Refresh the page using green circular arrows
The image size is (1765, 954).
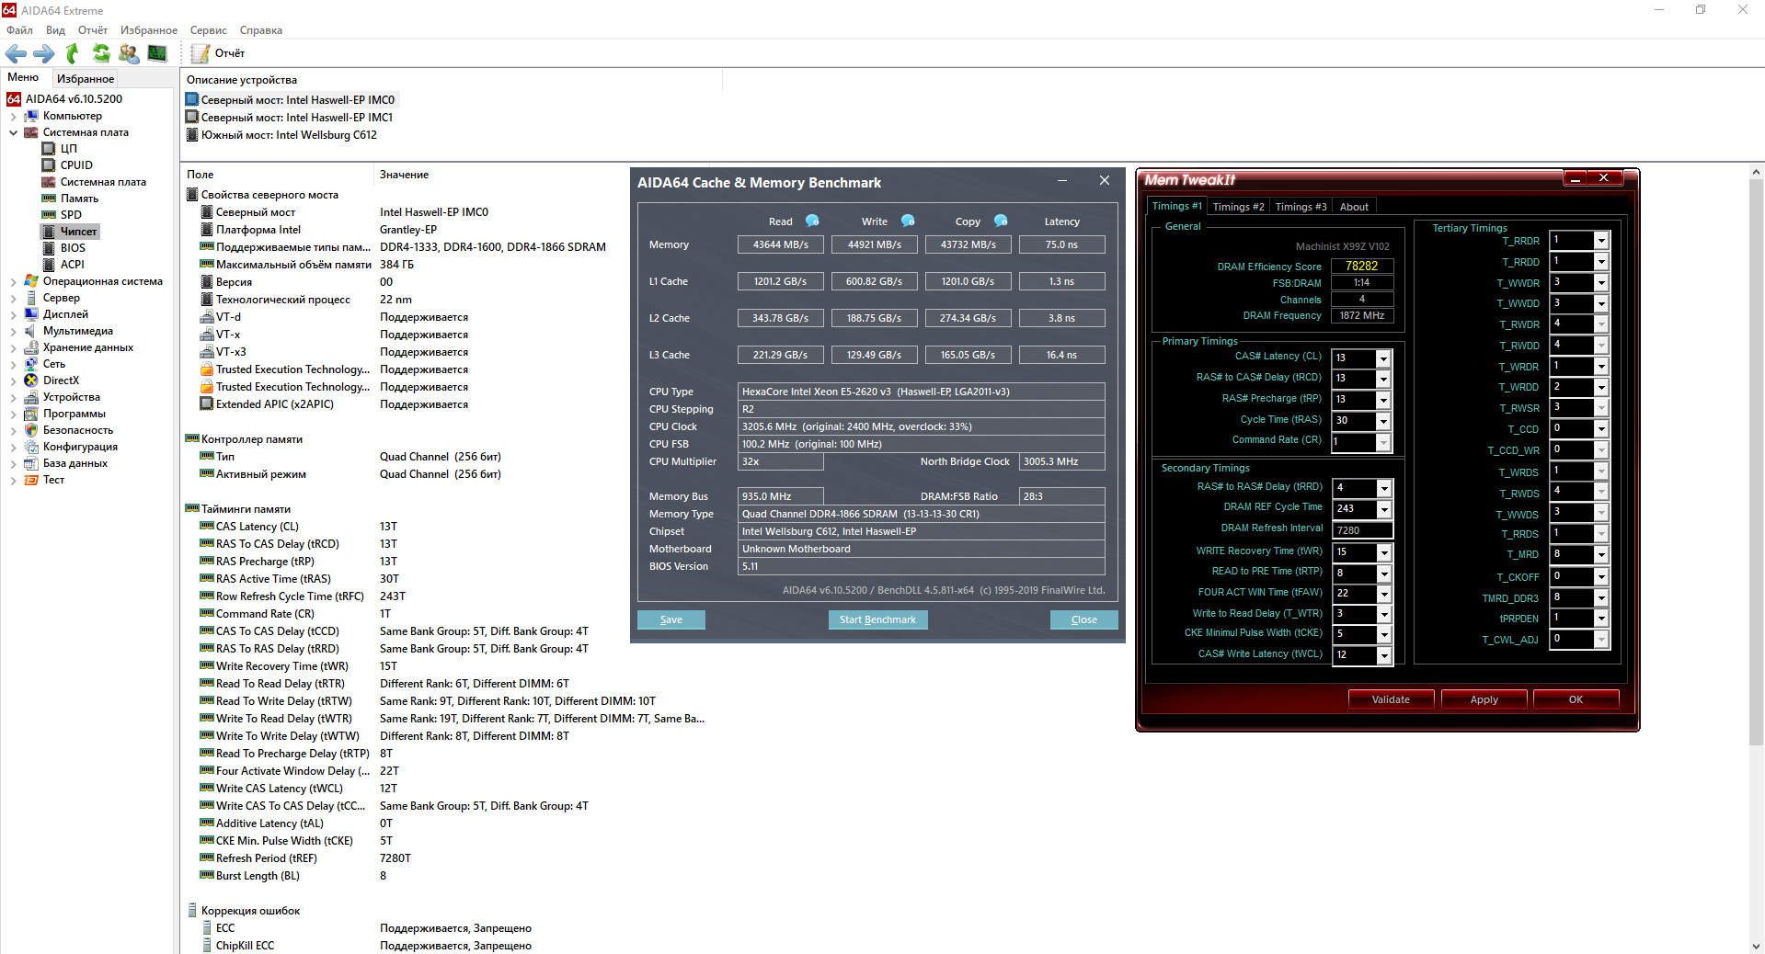coord(101,54)
